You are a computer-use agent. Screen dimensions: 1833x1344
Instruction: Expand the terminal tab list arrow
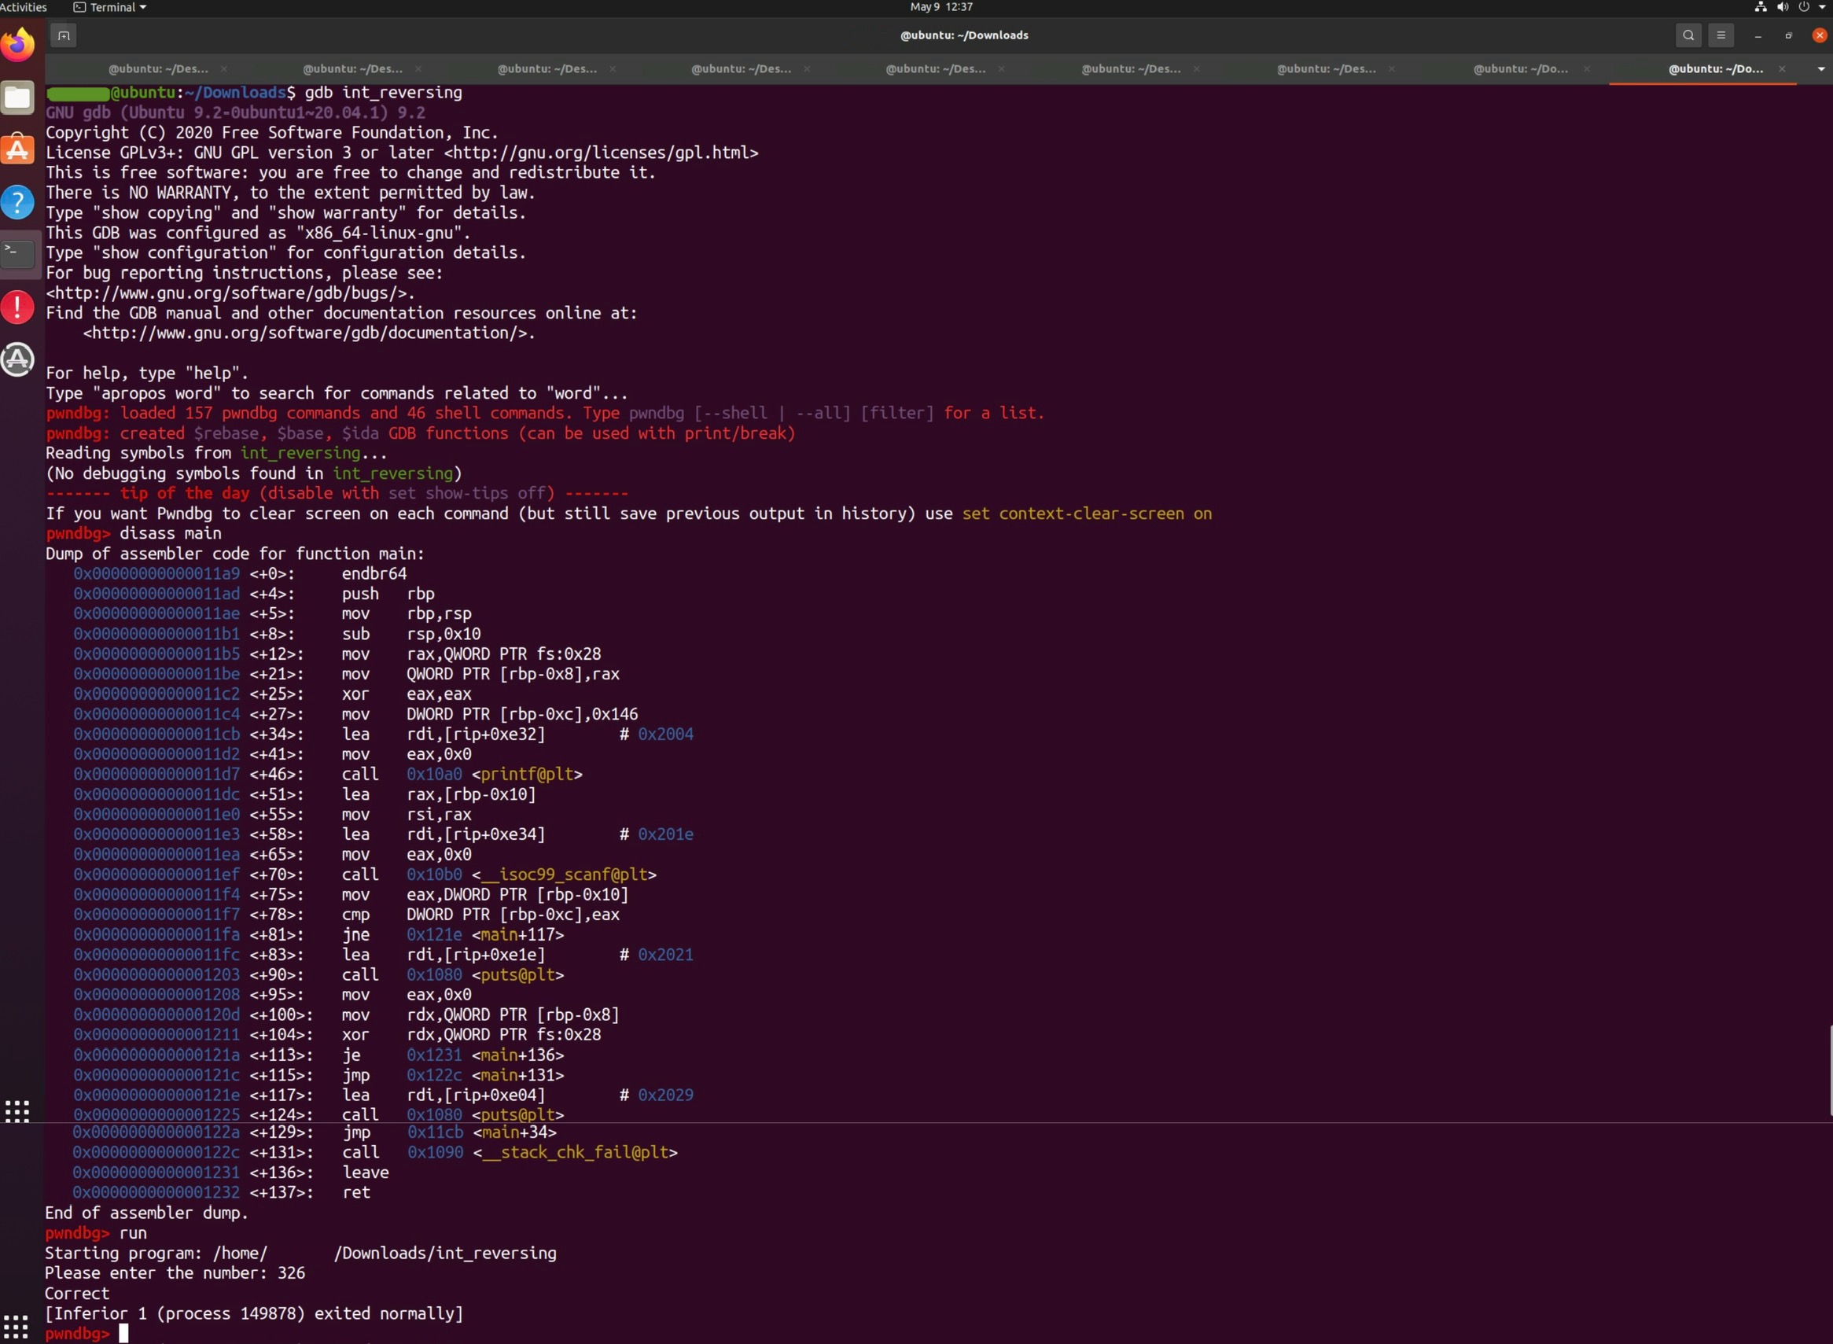[1820, 69]
